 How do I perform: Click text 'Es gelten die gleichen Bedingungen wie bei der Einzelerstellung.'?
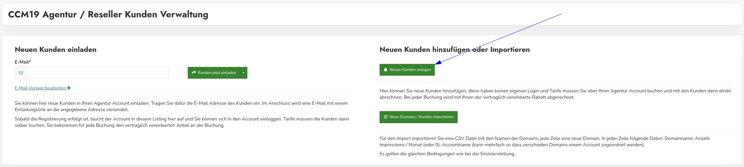447,154
